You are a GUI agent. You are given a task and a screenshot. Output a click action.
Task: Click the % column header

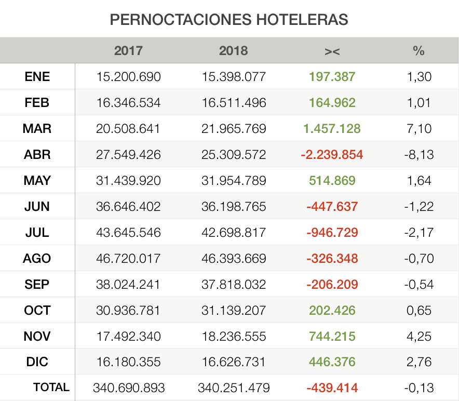[x=418, y=50]
